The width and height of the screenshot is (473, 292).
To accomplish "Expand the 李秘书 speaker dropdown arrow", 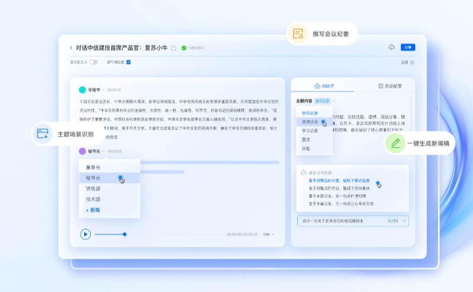I will (x=103, y=90).
